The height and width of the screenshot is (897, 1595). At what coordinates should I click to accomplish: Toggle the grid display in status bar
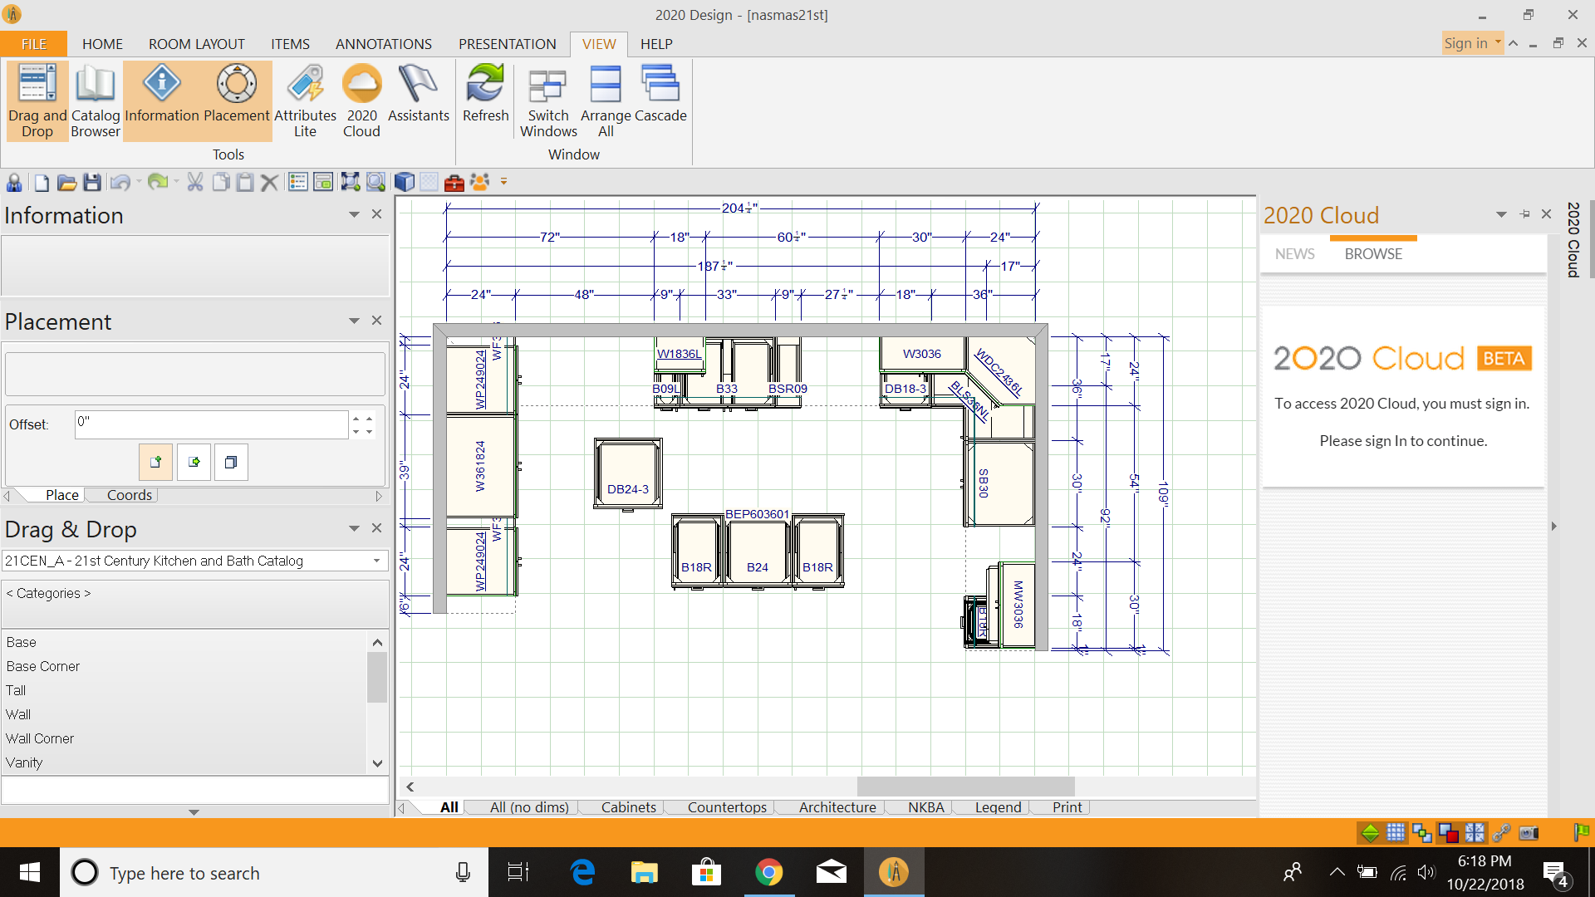(x=1396, y=832)
